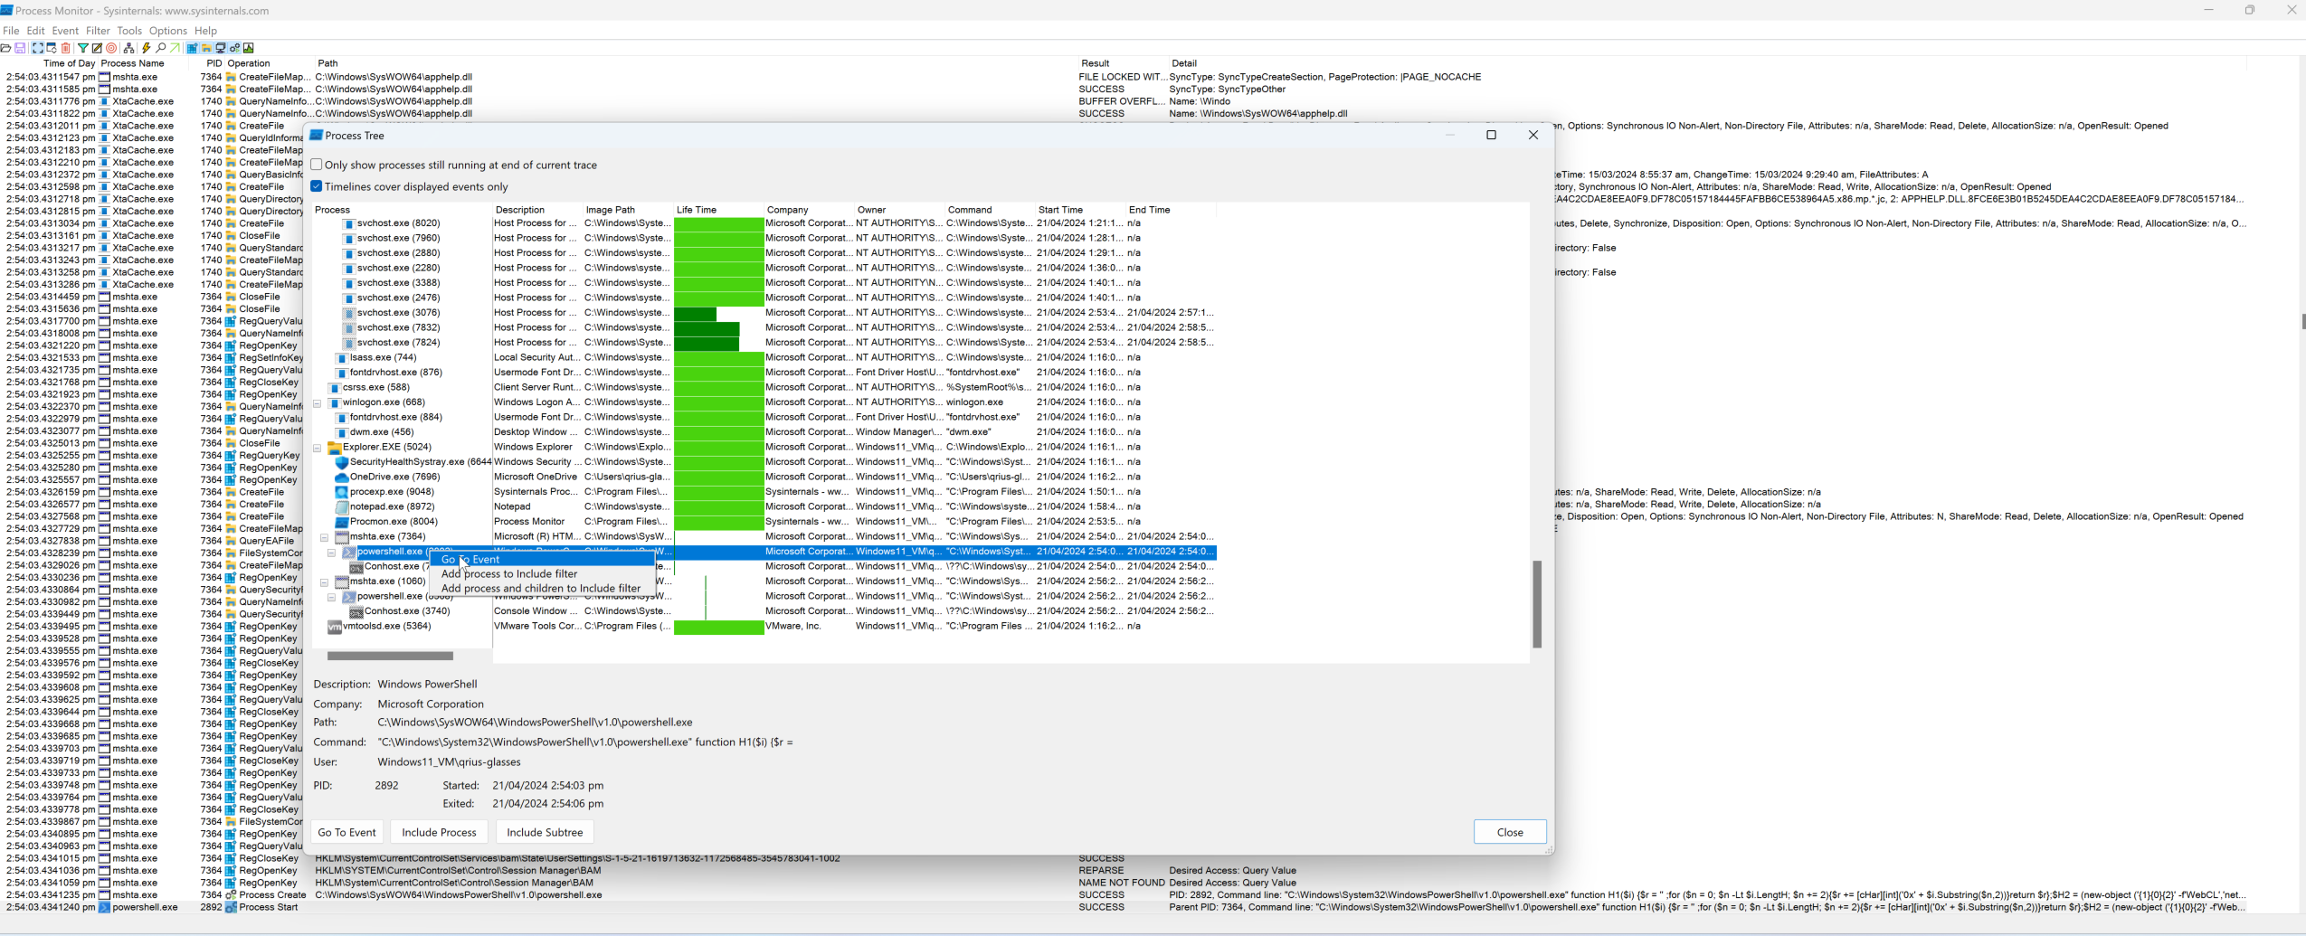Click the Close button in Process Tree dialog
This screenshot has height=936, width=2306.
pos(1509,832)
